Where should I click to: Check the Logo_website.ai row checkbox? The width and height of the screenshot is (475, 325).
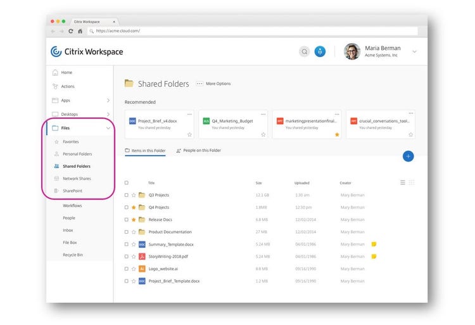[x=126, y=269]
